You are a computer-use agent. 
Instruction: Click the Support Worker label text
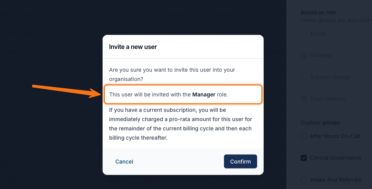pos(330,77)
